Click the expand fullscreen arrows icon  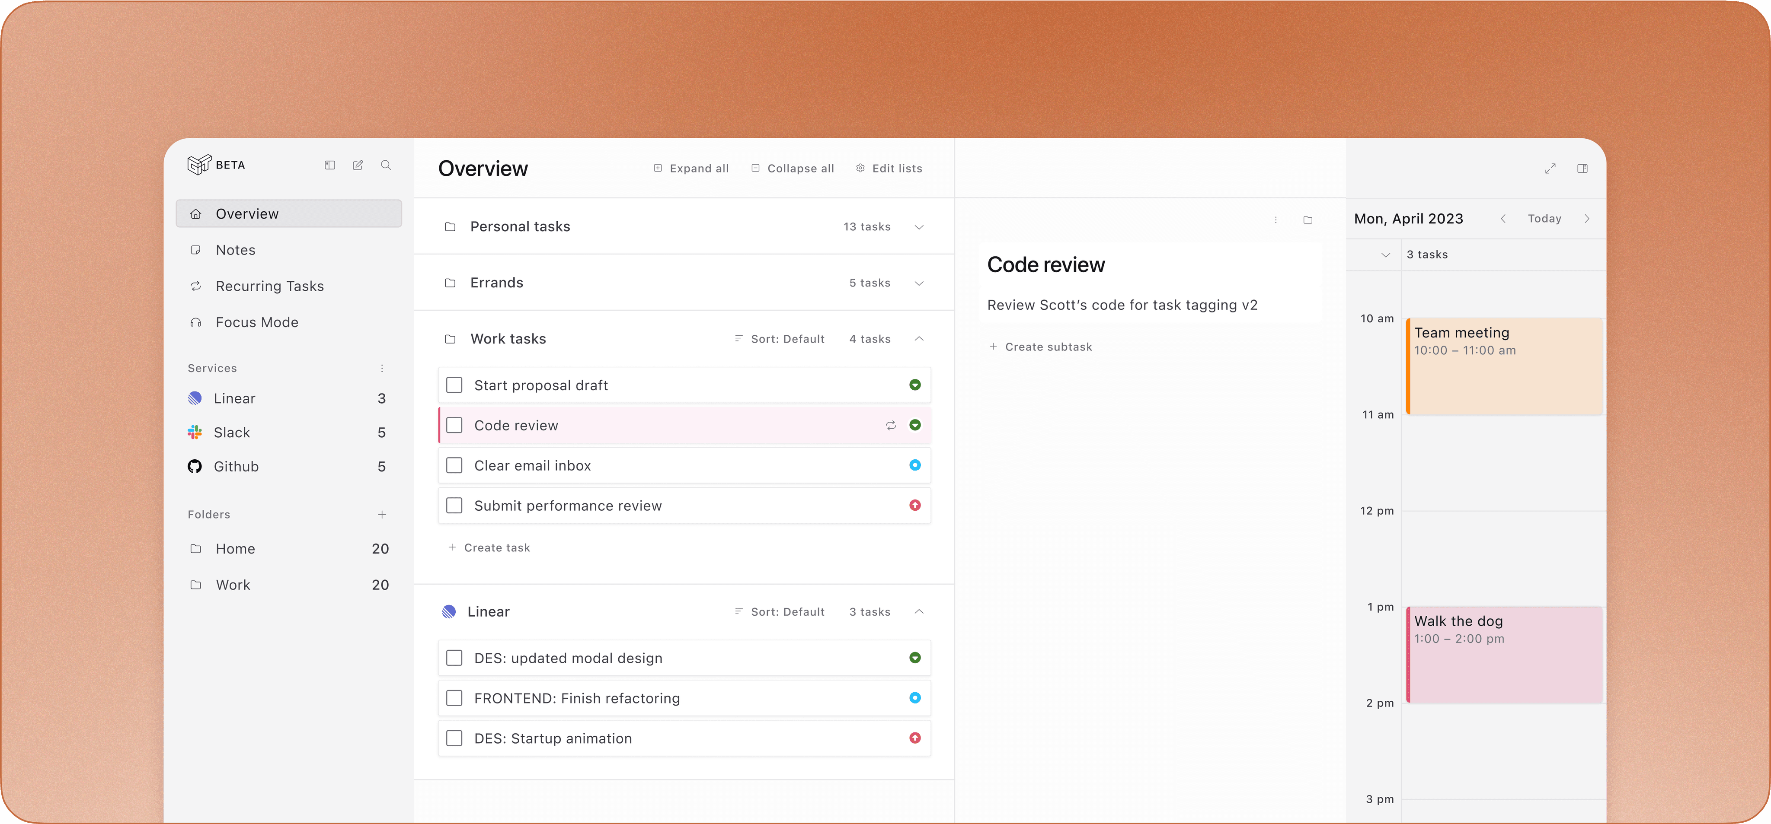click(x=1550, y=169)
